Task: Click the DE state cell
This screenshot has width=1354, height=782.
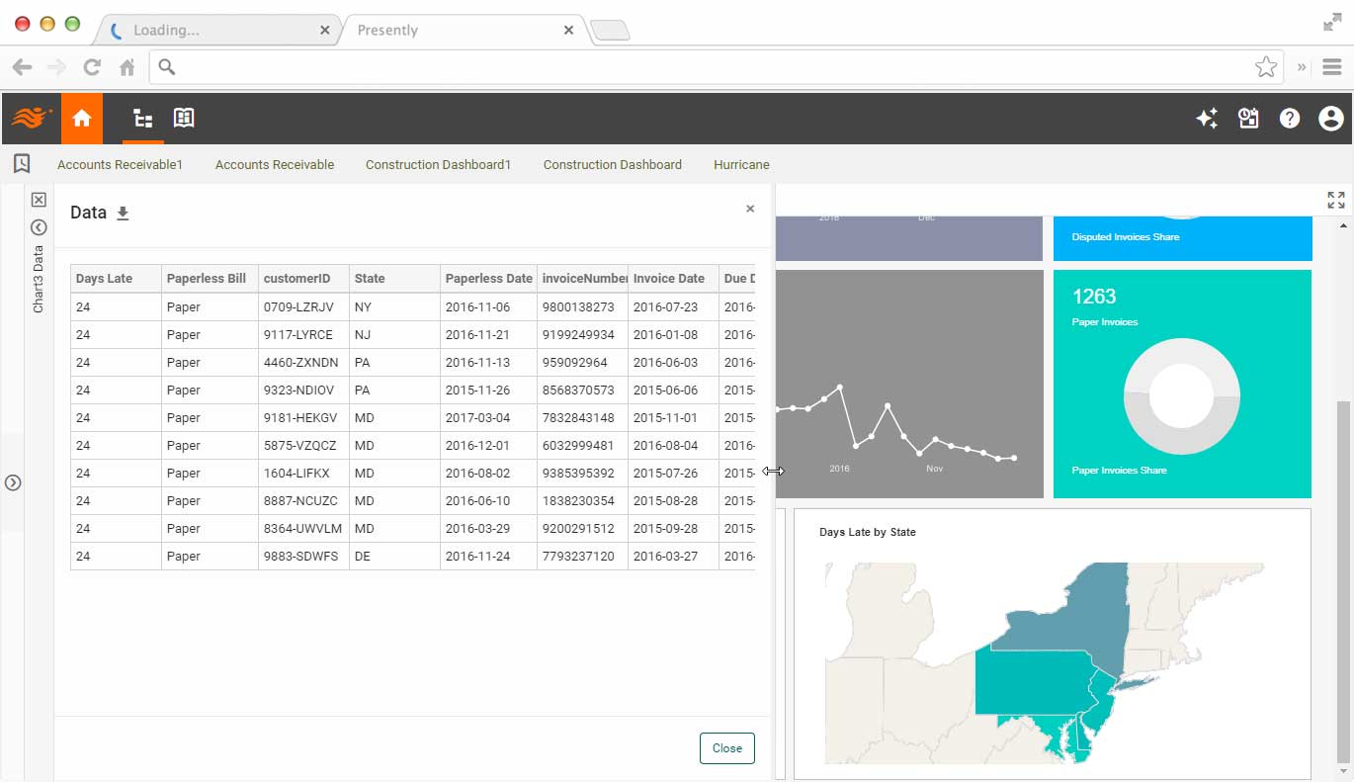Action: tap(394, 557)
